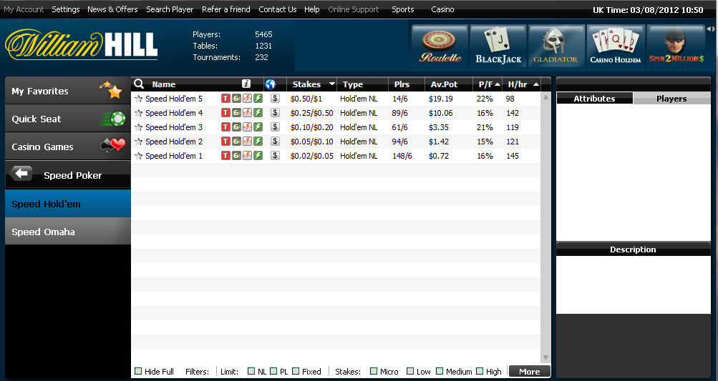Check the Micro stakes filter
The width and height of the screenshot is (718, 381).
[x=374, y=371]
